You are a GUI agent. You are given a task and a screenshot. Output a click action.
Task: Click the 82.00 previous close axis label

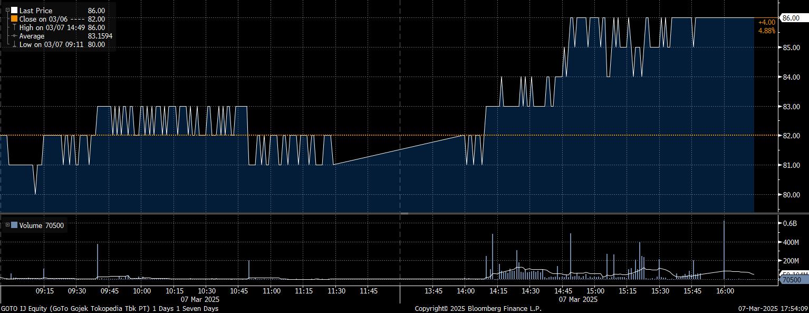click(x=791, y=136)
